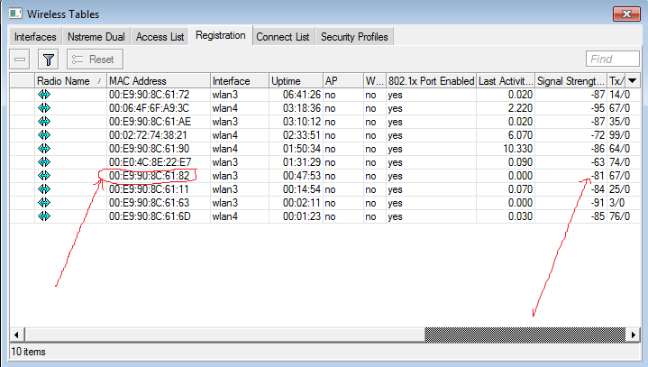Viewport: 648px width, 367px height.
Task: Click the Reset button
Action: pyautogui.click(x=95, y=60)
